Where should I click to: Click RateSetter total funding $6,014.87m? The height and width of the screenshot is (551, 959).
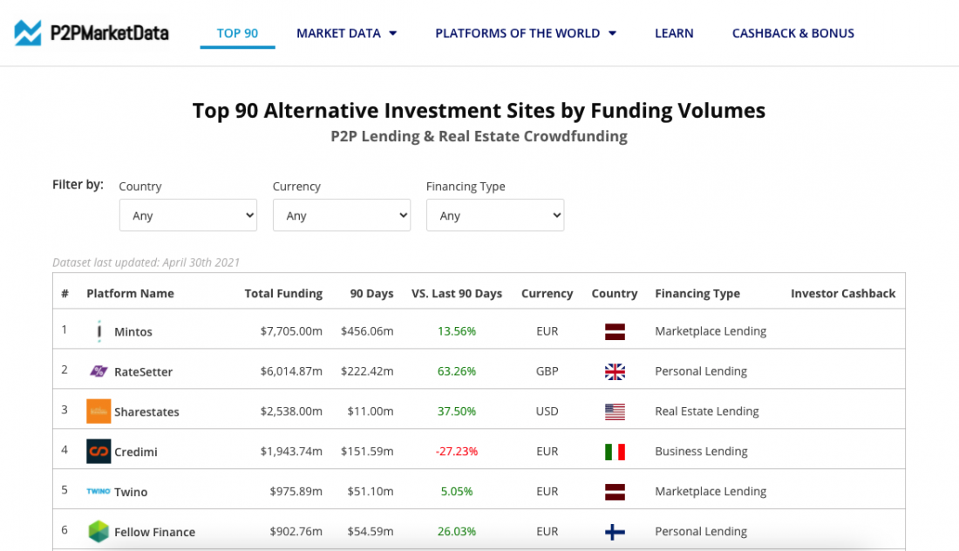291,371
